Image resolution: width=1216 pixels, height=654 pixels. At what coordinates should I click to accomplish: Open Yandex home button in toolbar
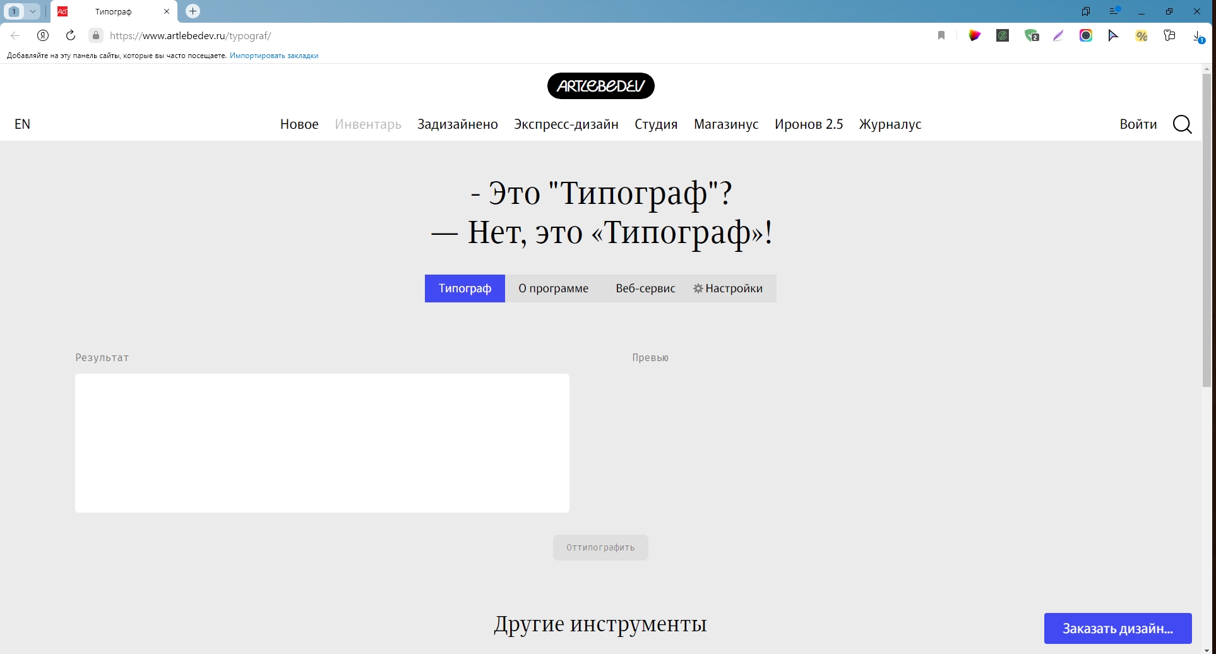point(43,35)
